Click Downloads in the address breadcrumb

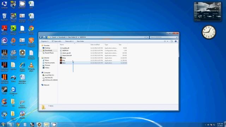tap(62, 37)
